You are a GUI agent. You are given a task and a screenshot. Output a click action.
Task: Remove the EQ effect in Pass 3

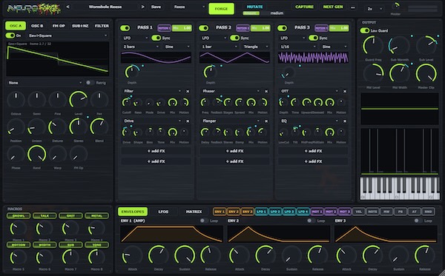coord(345,121)
